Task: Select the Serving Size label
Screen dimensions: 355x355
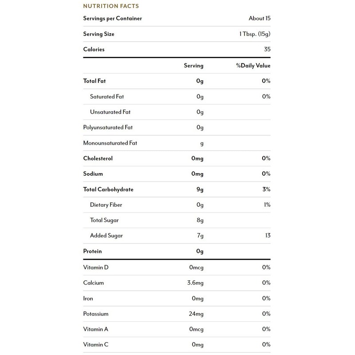Action: point(99,34)
